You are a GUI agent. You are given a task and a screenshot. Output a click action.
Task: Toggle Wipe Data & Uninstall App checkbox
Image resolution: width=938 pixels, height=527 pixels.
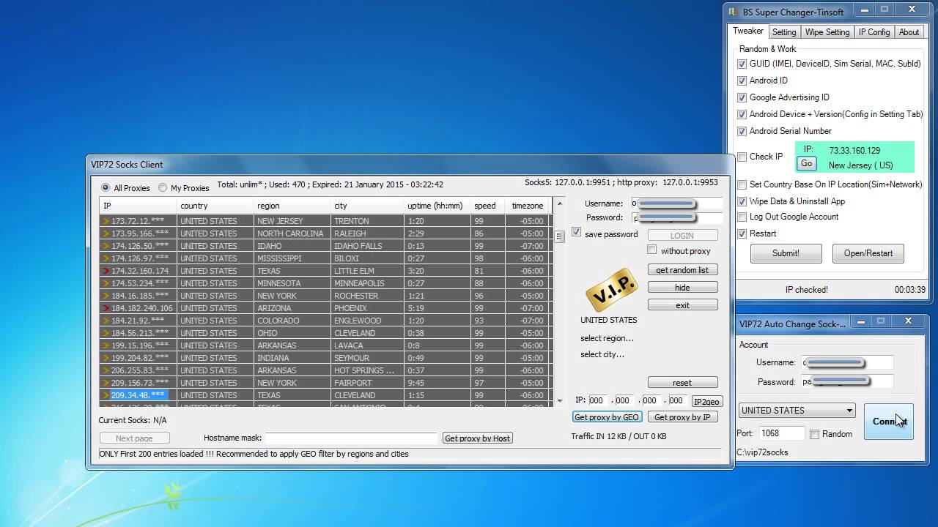[x=742, y=201]
